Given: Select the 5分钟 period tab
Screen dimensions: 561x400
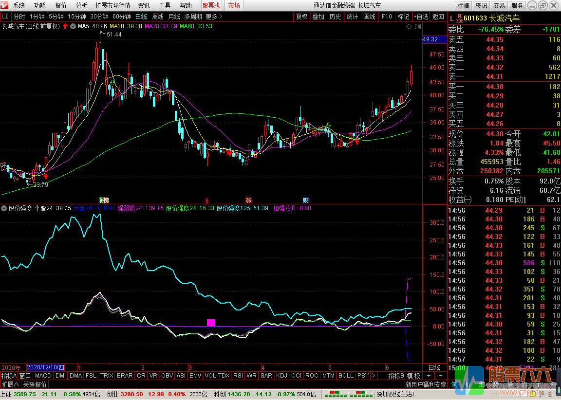Looking at the screenshot, I should (x=56, y=17).
